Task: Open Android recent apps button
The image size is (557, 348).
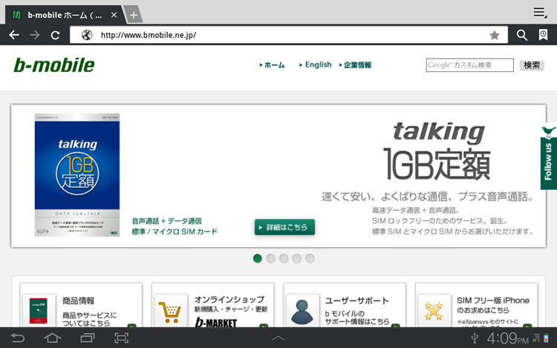Action: click(87, 338)
